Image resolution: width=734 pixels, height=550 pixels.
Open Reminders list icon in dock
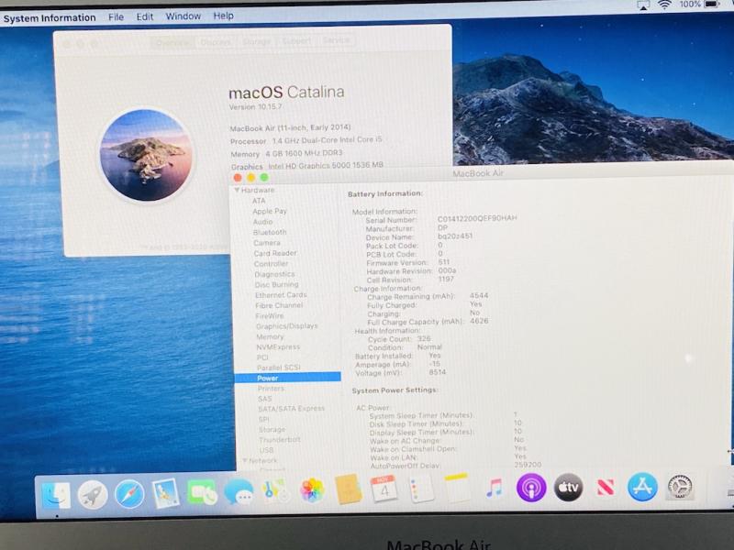click(421, 489)
